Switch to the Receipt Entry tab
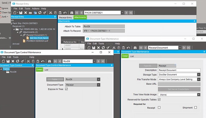The width and height of the screenshot is (206, 118). 66,18
